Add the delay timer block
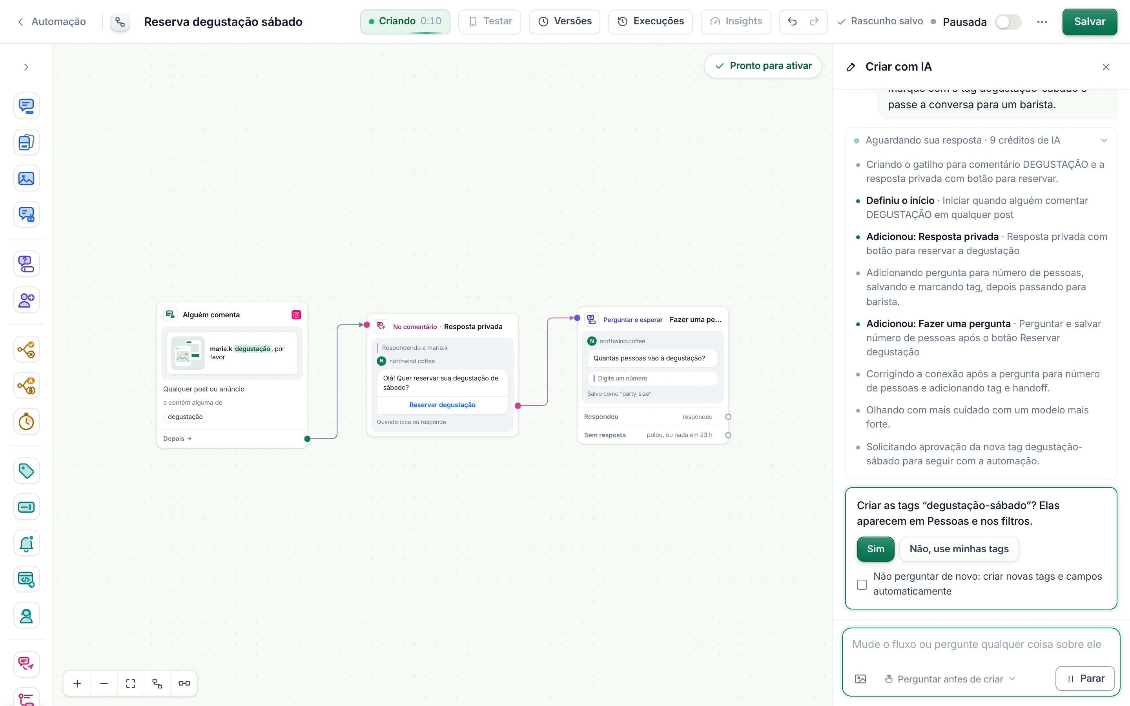Screen dimensions: 1130x706 click(26, 422)
